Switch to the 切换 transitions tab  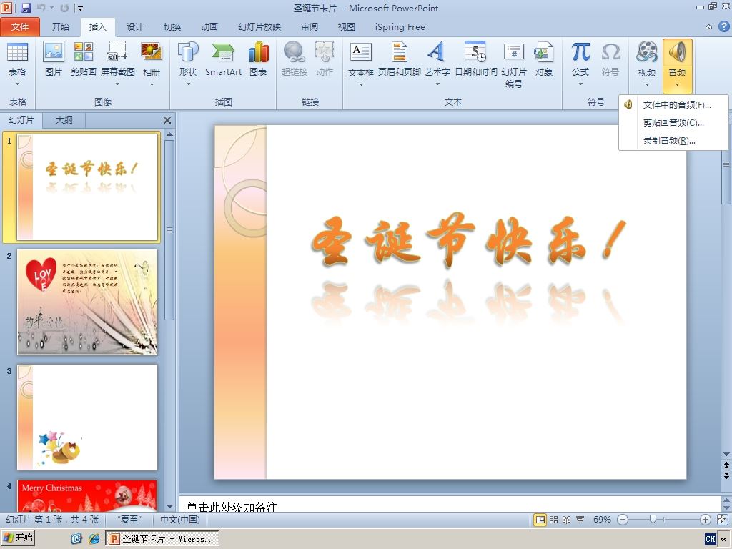coord(172,27)
